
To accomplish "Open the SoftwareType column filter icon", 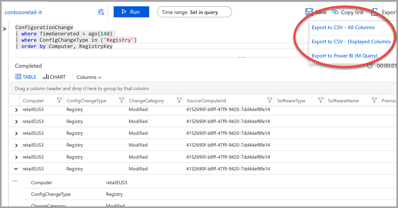I will click(321, 100).
